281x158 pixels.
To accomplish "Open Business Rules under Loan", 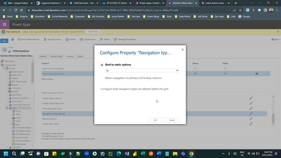I will pos(22,137).
